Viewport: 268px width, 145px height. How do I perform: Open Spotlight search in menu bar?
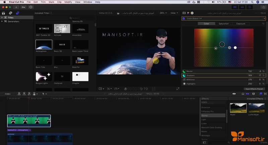(x=252, y=2)
